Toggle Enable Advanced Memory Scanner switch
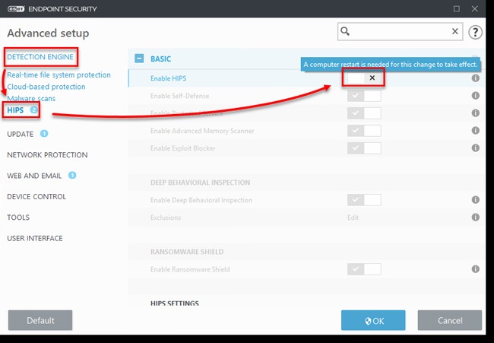This screenshot has height=343, width=494. coord(364,130)
